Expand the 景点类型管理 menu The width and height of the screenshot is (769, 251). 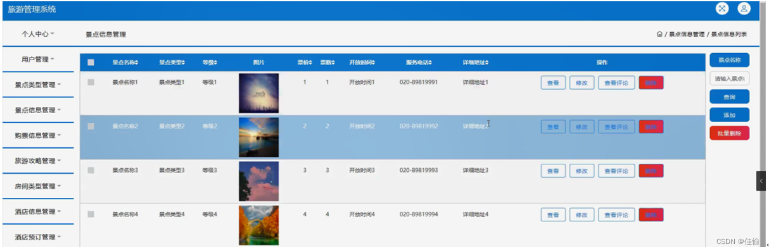click(x=38, y=85)
